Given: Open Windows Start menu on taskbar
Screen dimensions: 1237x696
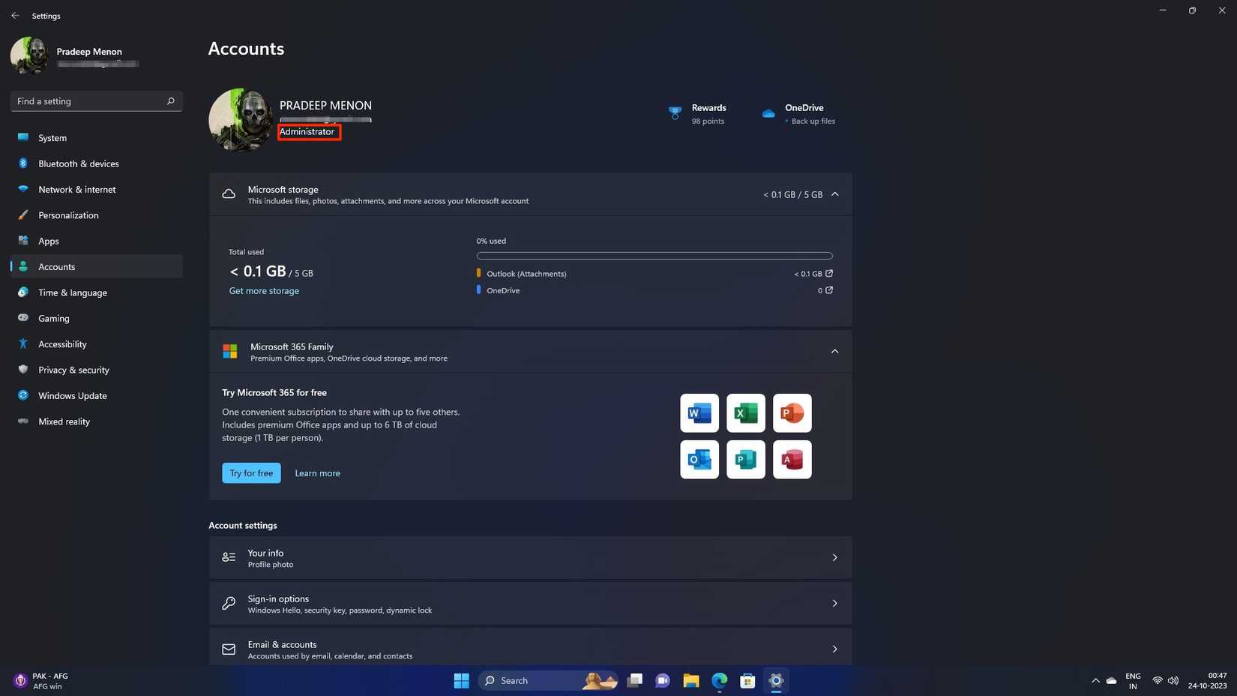Looking at the screenshot, I should tap(461, 680).
